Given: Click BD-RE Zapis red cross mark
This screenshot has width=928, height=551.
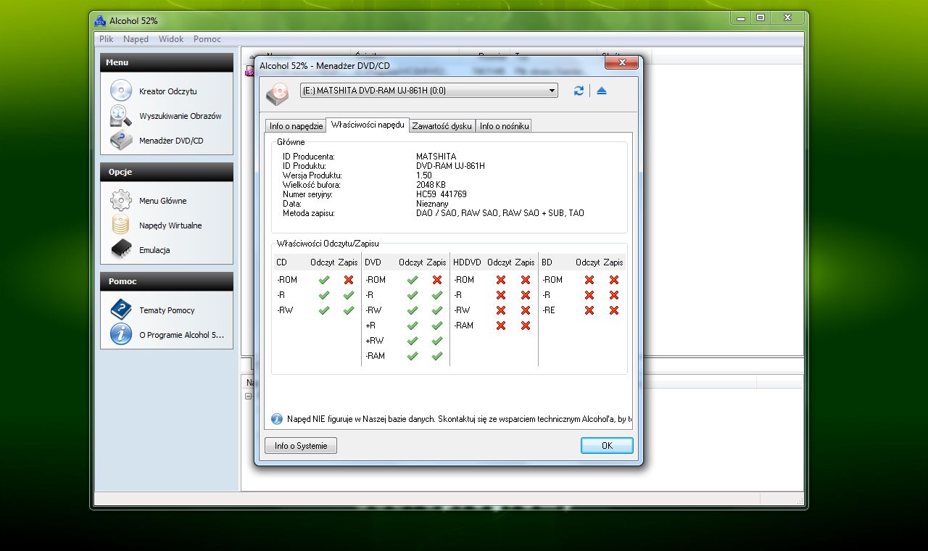Looking at the screenshot, I should (x=614, y=310).
